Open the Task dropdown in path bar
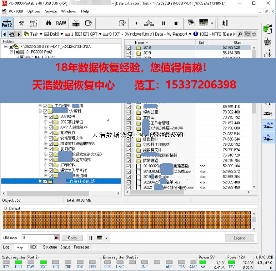The image size is (276, 271). coord(41,34)
